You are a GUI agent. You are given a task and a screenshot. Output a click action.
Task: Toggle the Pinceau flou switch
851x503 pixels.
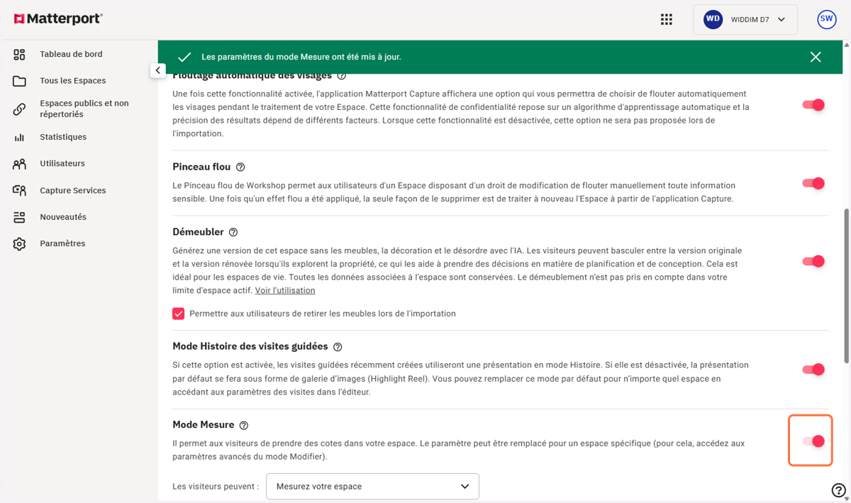point(813,183)
